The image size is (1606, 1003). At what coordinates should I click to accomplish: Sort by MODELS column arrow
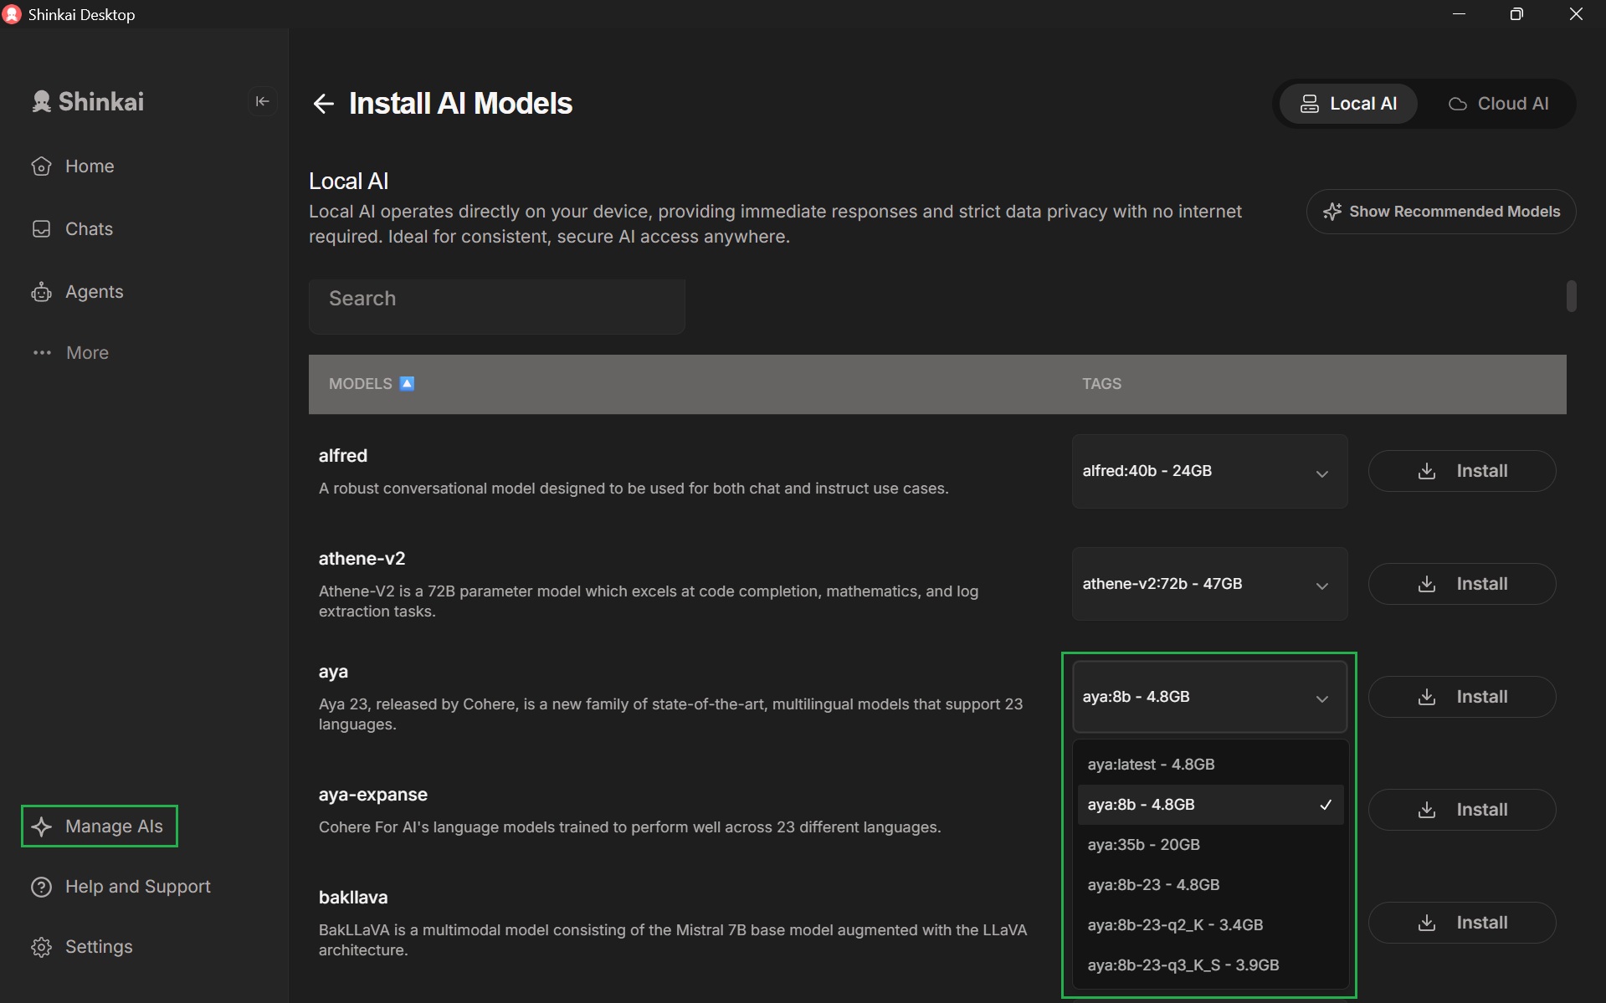(x=407, y=384)
